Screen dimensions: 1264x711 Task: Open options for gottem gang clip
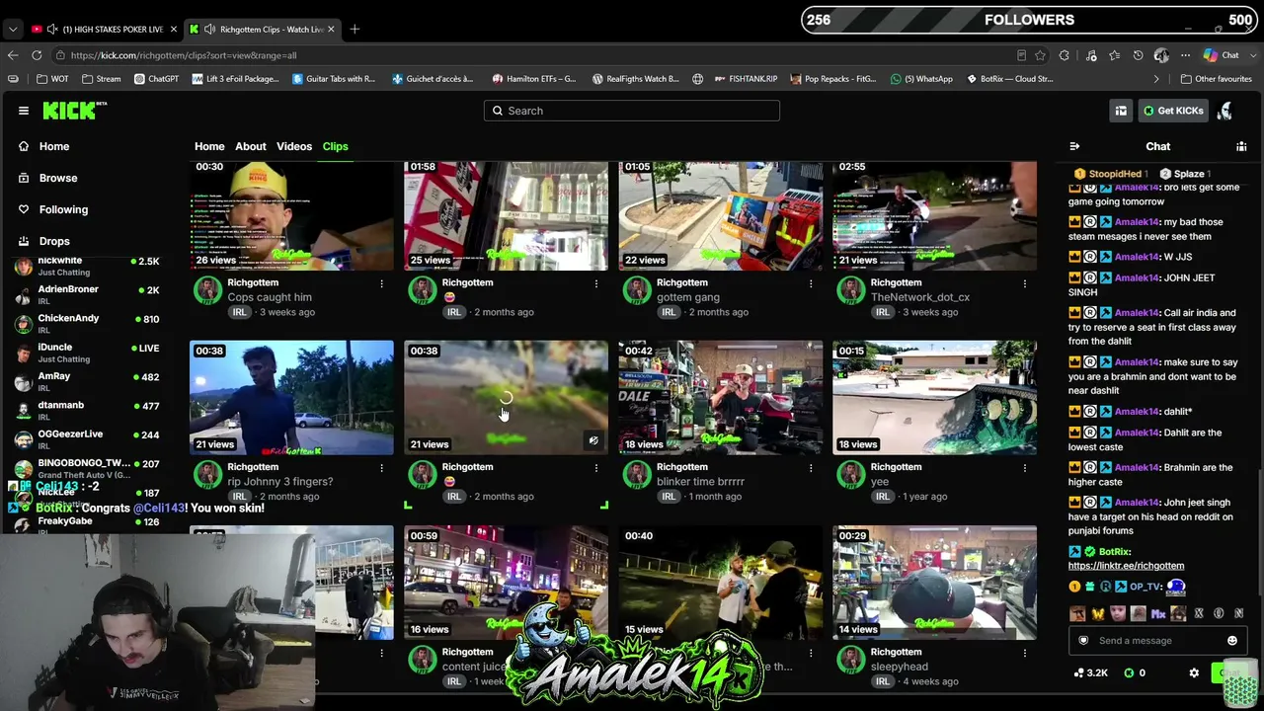810,283
